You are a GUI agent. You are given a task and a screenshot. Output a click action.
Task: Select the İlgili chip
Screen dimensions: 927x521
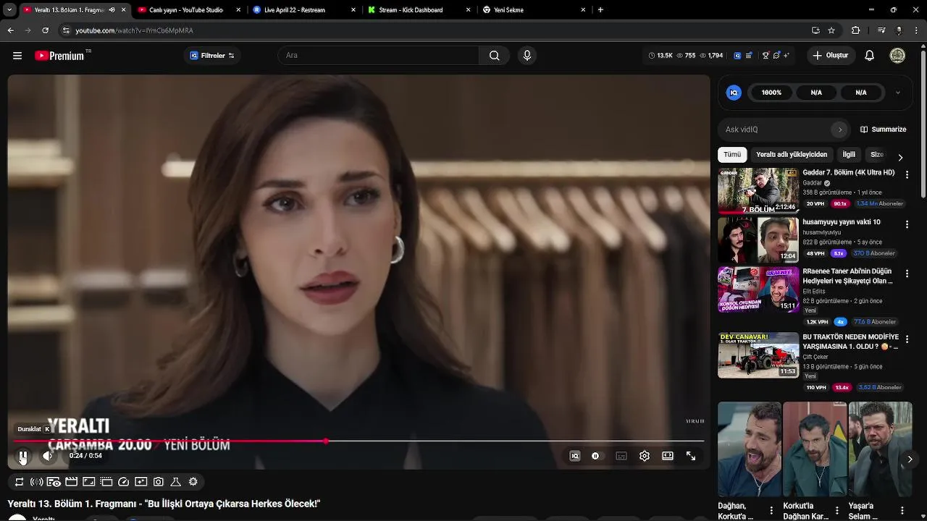(849, 155)
